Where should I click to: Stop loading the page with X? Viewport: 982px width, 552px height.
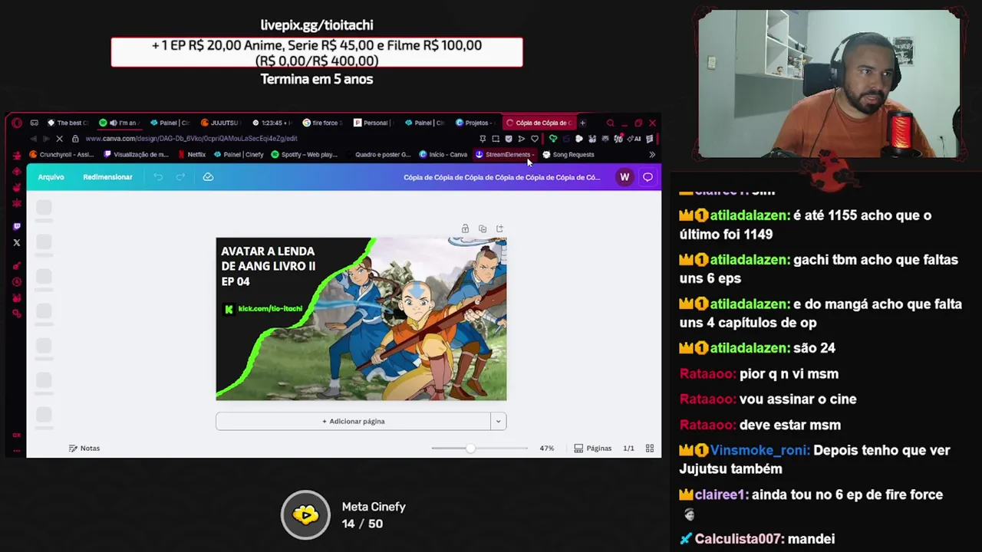(x=59, y=139)
